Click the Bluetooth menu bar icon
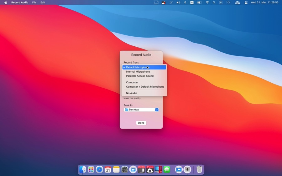The image size is (282, 176). pyautogui.click(x=185, y=3)
